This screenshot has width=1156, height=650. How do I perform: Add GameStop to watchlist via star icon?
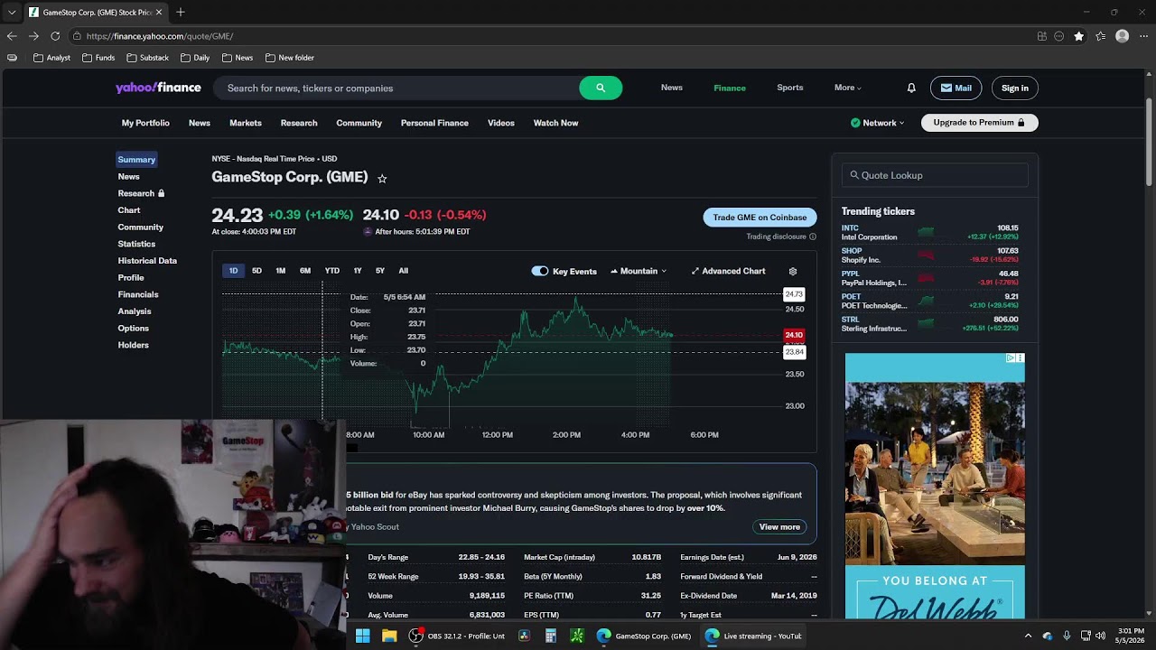tap(382, 179)
